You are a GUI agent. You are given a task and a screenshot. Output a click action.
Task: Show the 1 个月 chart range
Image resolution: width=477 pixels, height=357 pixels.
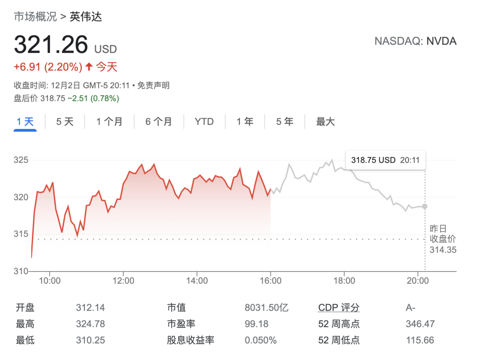(x=109, y=122)
